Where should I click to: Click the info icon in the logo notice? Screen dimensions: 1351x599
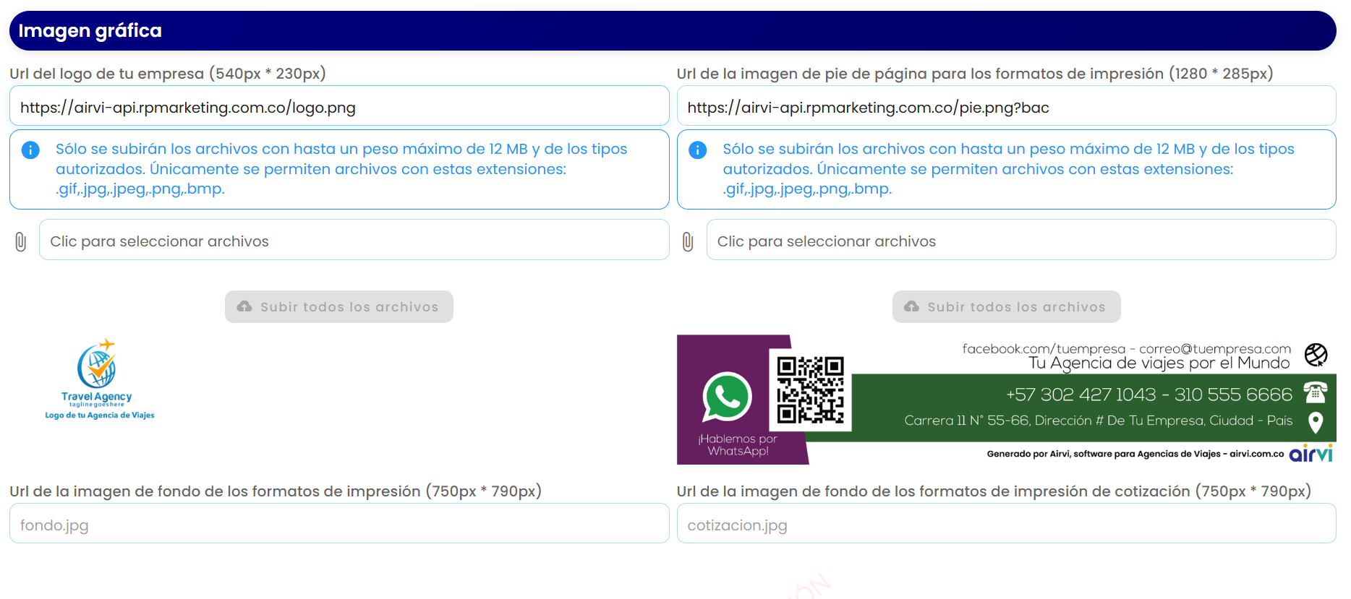(x=30, y=150)
